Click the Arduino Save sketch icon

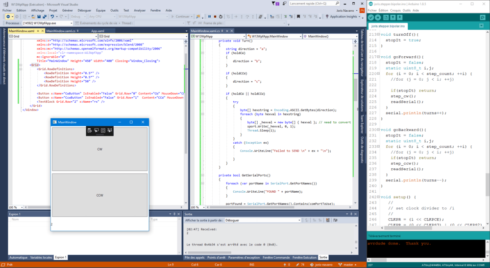pyautogui.click(x=400, y=18)
